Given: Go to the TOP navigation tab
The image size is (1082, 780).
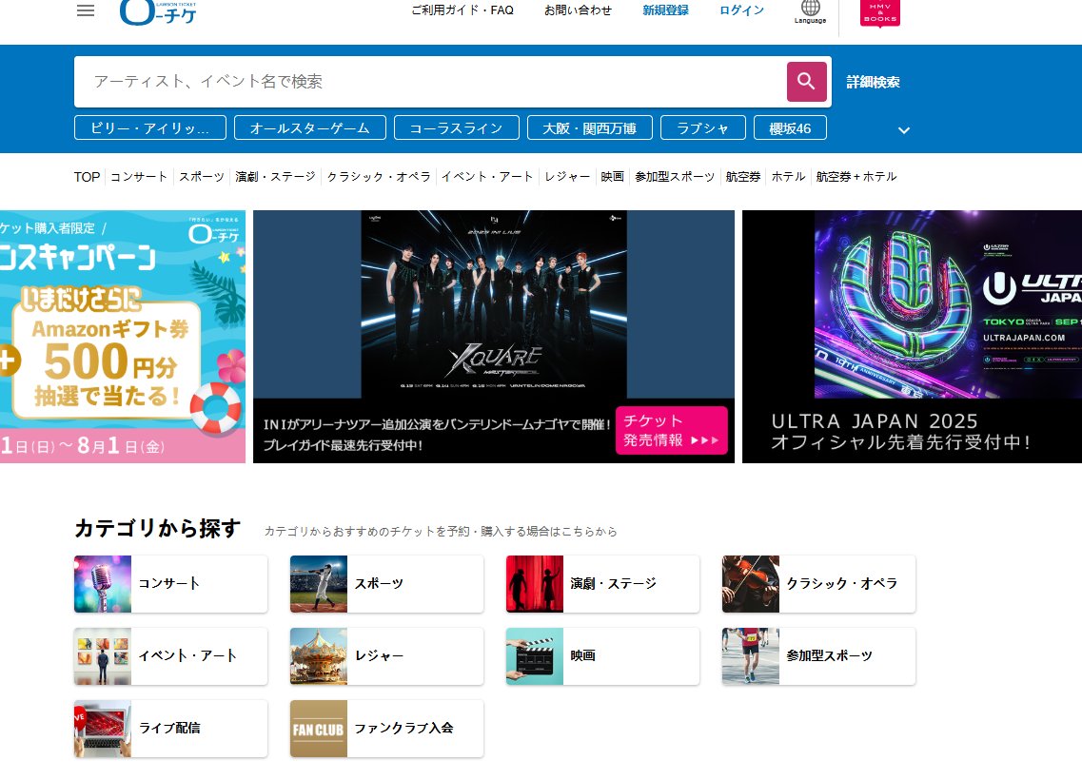Looking at the screenshot, I should coord(87,177).
